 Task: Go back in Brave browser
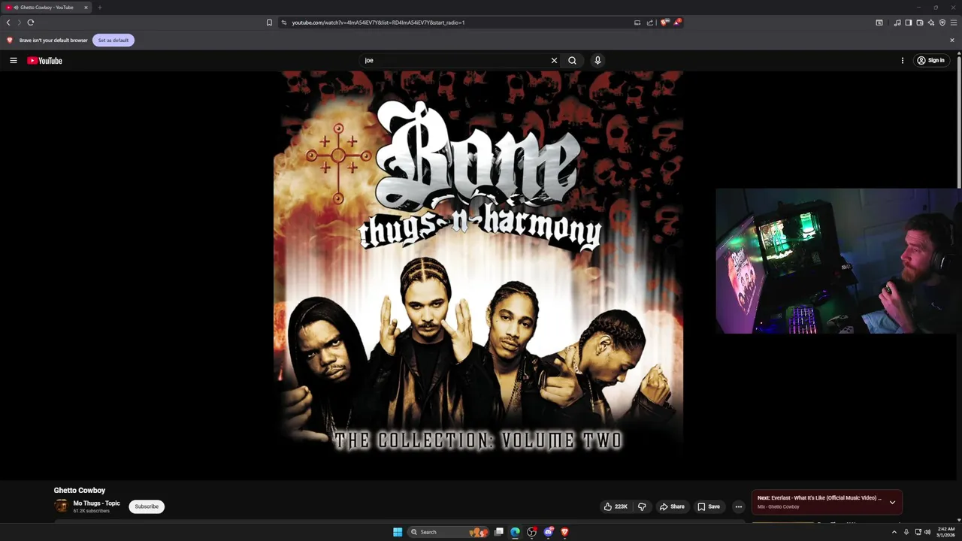[x=8, y=23]
